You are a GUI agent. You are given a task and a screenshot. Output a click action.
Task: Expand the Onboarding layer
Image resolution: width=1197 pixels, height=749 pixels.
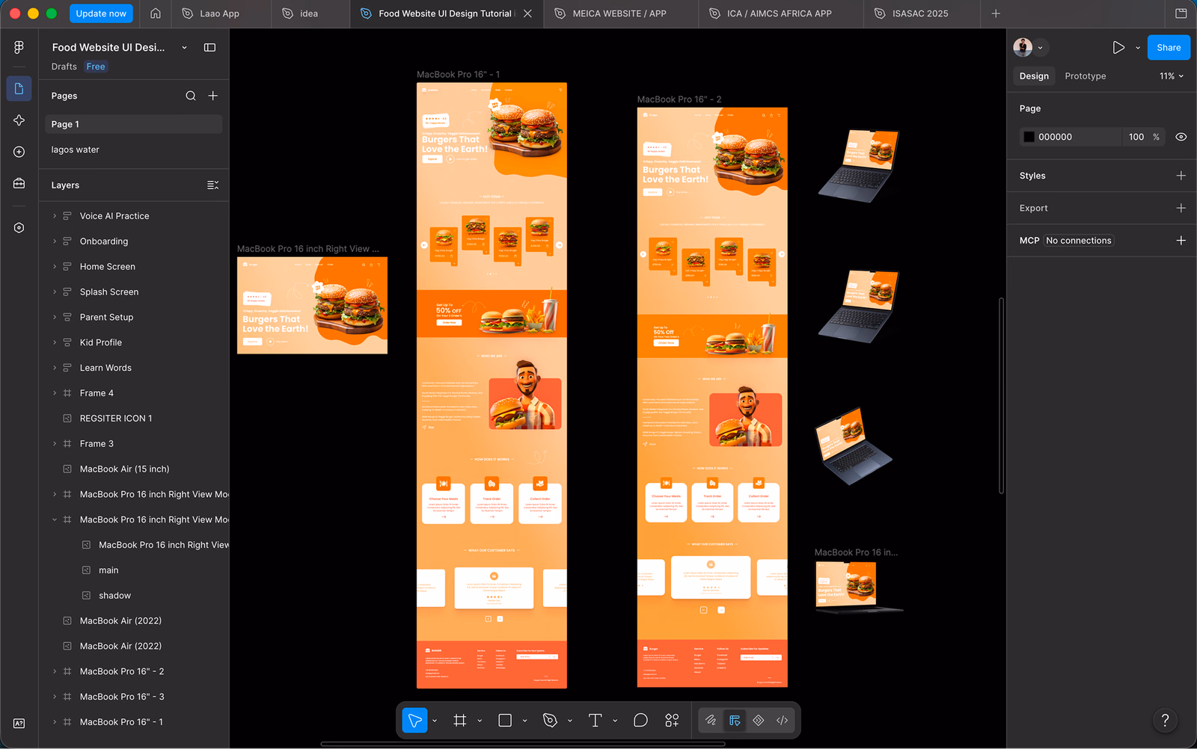pyautogui.click(x=55, y=241)
